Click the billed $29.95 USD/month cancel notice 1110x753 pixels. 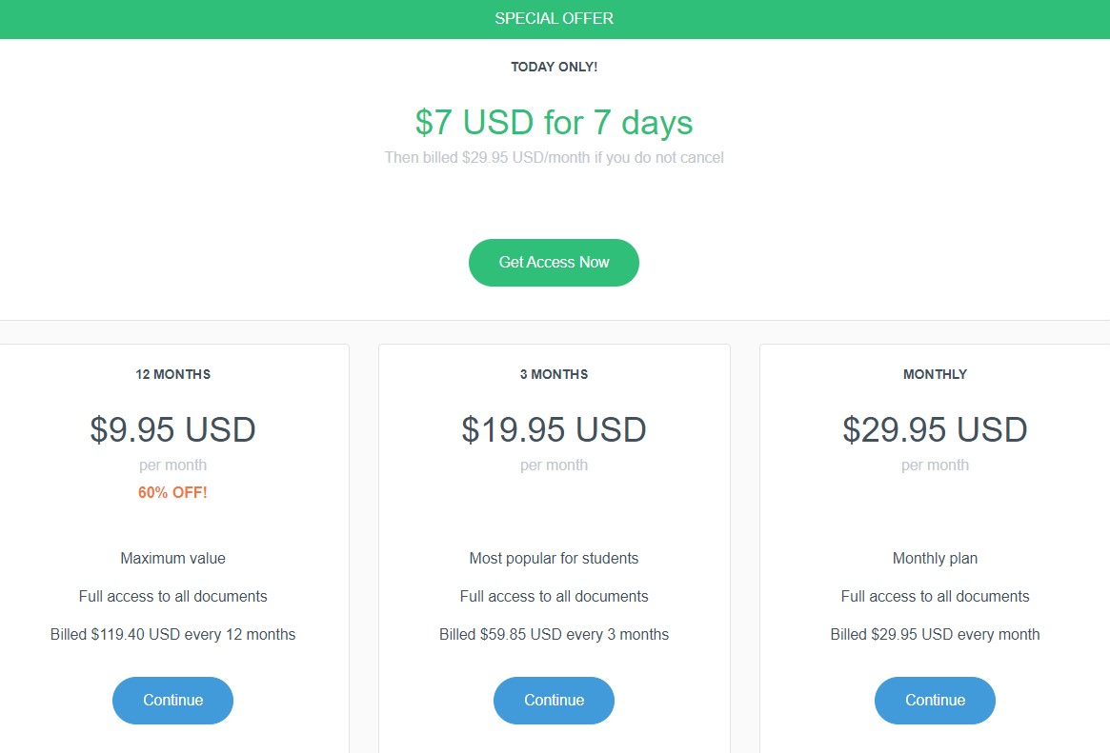tap(554, 158)
